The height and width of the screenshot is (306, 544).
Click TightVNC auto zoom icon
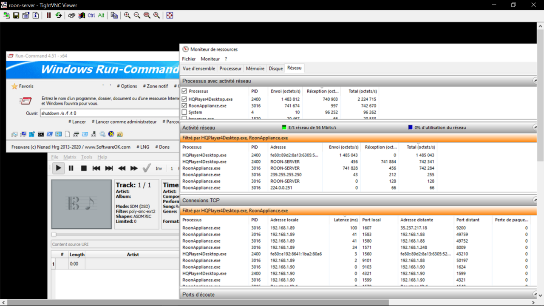pyautogui.click(x=157, y=15)
